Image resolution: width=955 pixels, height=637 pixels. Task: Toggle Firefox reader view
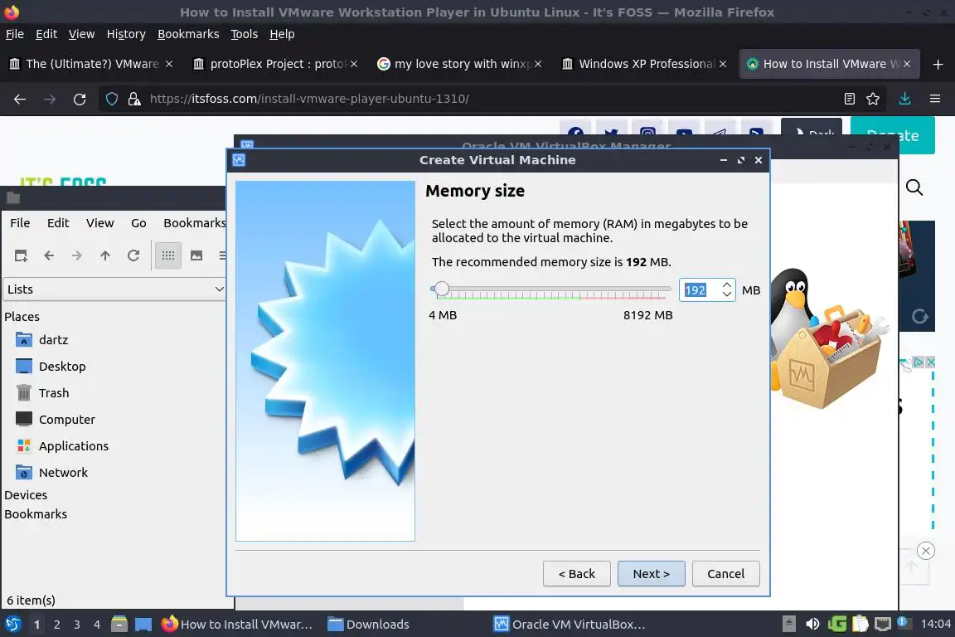[850, 99]
